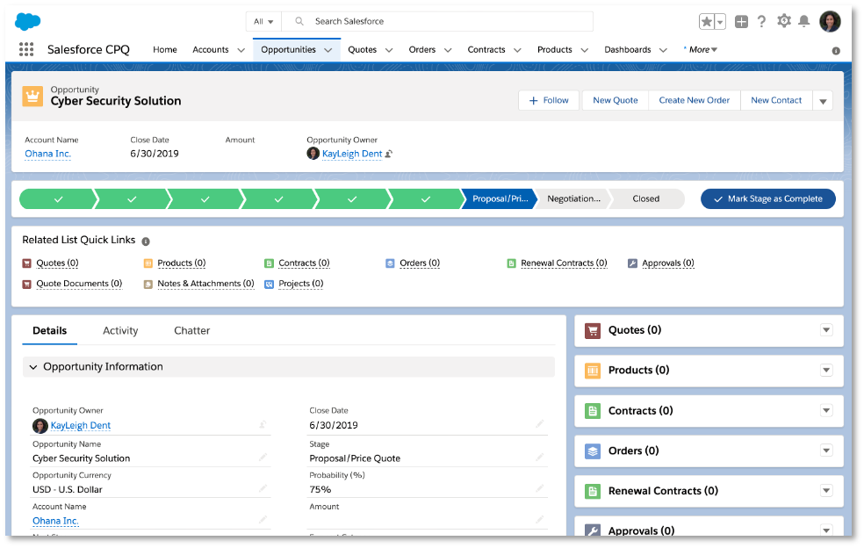
Task: Click the Contracts related list icon in sidebar
Action: (x=593, y=411)
